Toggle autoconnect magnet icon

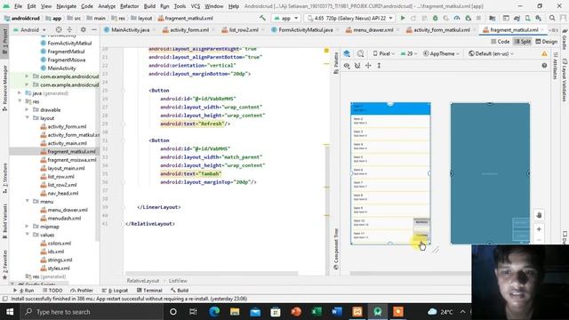(357, 66)
